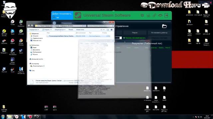Select Домашняя группа in navigation pane

(36, 59)
